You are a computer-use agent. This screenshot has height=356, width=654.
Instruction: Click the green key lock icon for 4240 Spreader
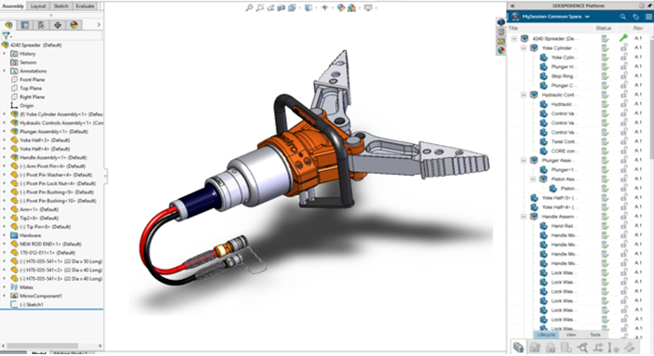tap(623, 38)
